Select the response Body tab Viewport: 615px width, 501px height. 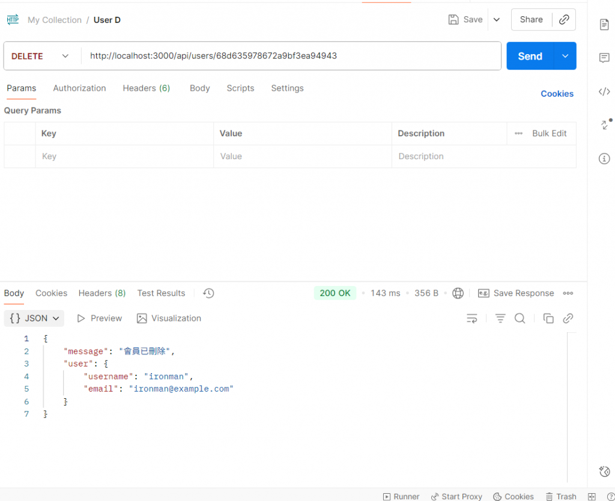click(x=14, y=293)
